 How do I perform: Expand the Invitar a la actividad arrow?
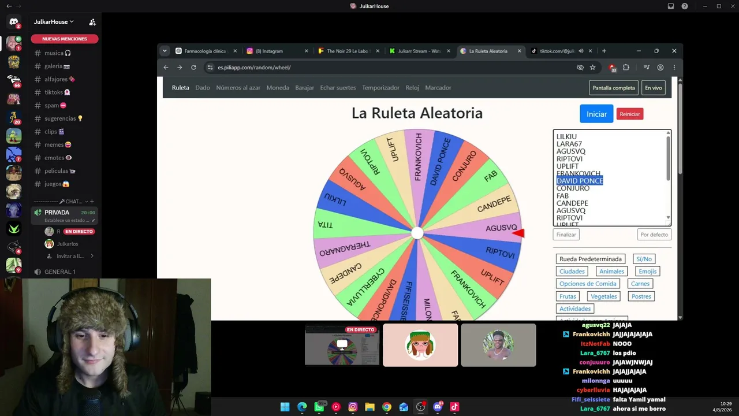pyautogui.click(x=92, y=256)
